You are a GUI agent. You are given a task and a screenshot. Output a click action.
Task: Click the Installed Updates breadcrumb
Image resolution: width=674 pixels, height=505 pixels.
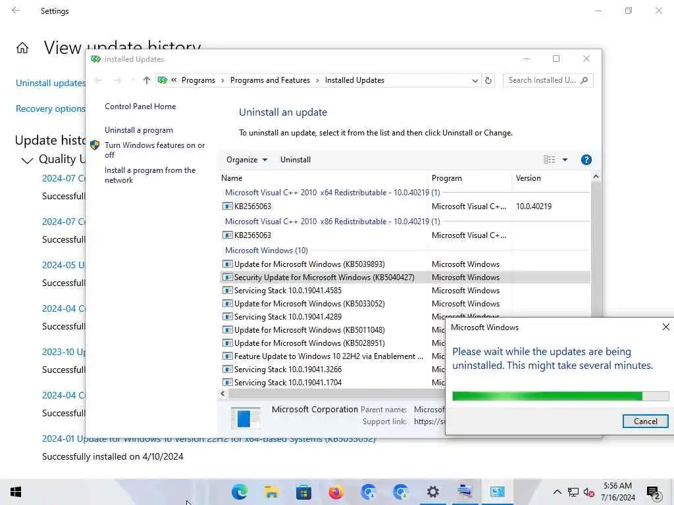point(355,80)
